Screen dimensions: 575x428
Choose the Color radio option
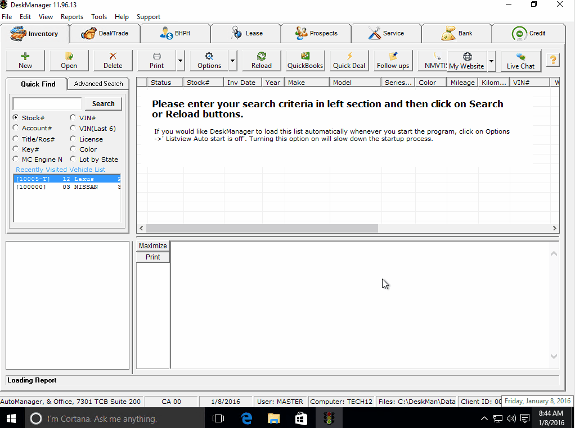[73, 149]
